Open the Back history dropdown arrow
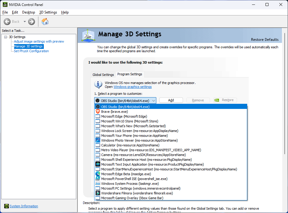The image size is (288, 213). (25, 22)
